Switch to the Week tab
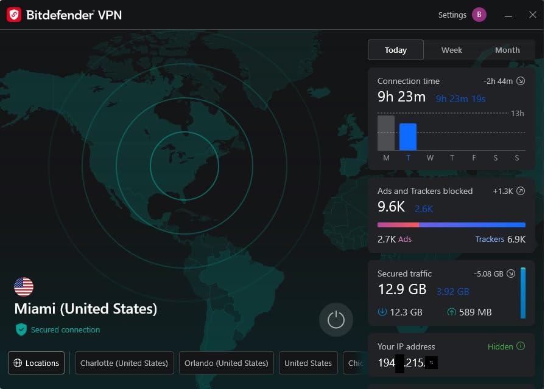This screenshot has width=545, height=389. 452,50
